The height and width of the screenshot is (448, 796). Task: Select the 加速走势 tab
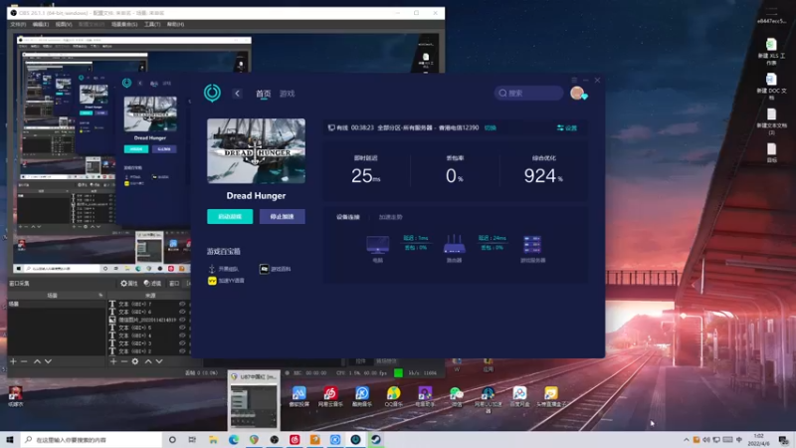(x=390, y=217)
